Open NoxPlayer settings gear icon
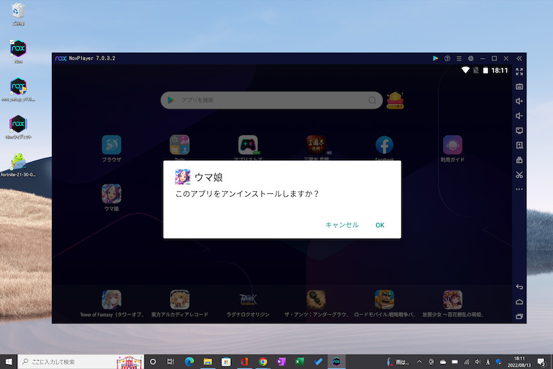 tap(471, 58)
